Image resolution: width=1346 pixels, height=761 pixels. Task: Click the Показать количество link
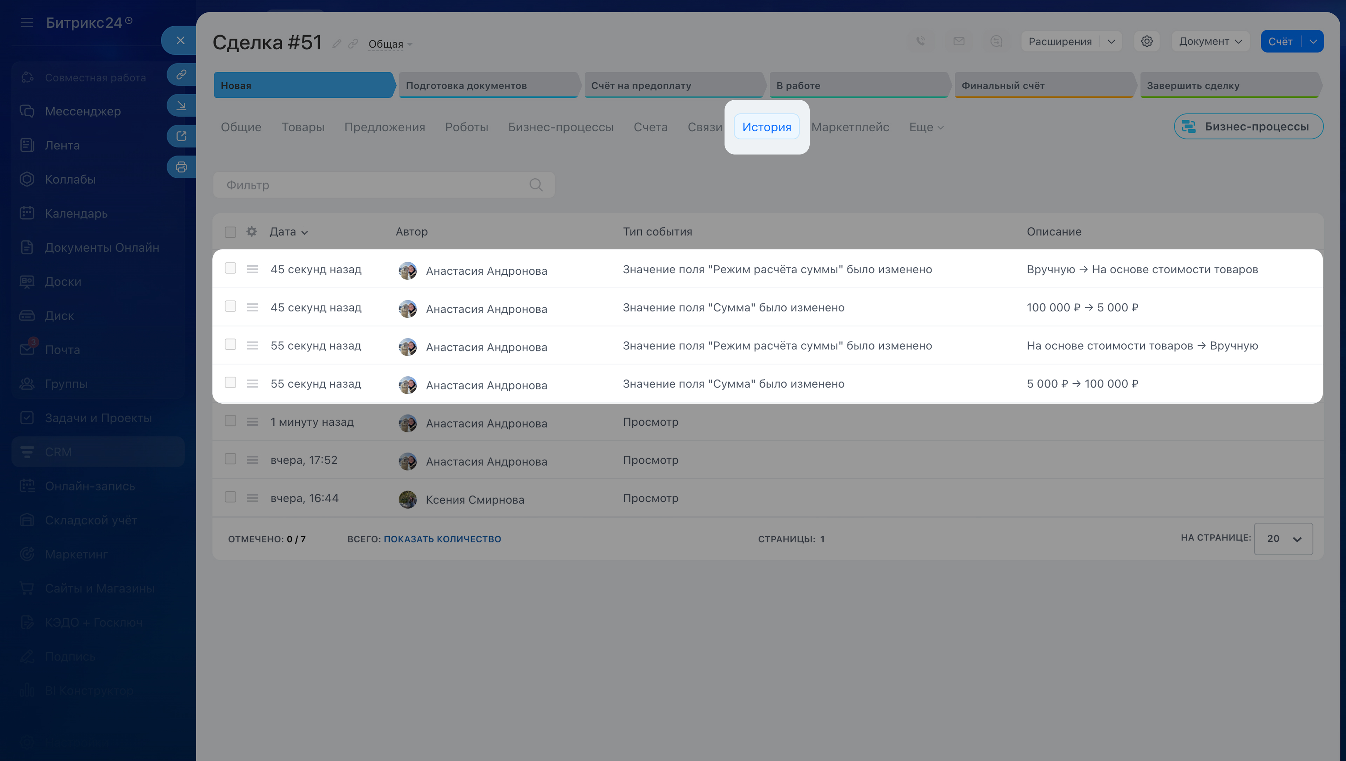442,539
